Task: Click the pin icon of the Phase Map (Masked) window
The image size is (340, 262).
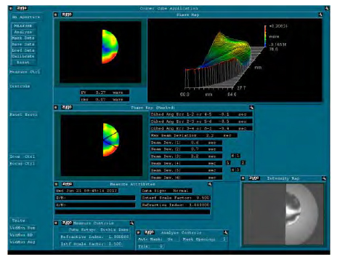Action: coord(251,108)
